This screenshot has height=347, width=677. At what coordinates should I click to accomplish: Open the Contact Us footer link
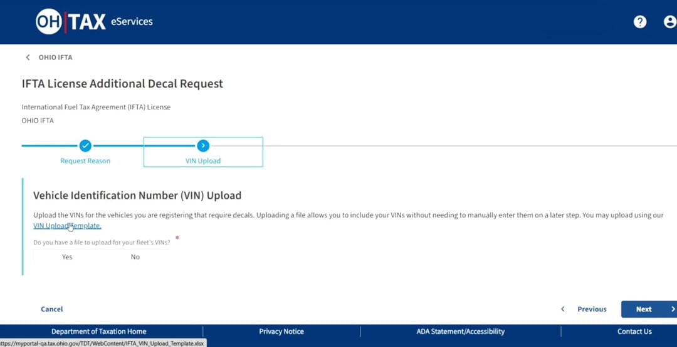pyautogui.click(x=634, y=331)
